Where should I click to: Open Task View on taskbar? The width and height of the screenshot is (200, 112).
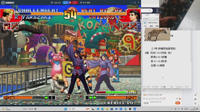tap(93, 109)
